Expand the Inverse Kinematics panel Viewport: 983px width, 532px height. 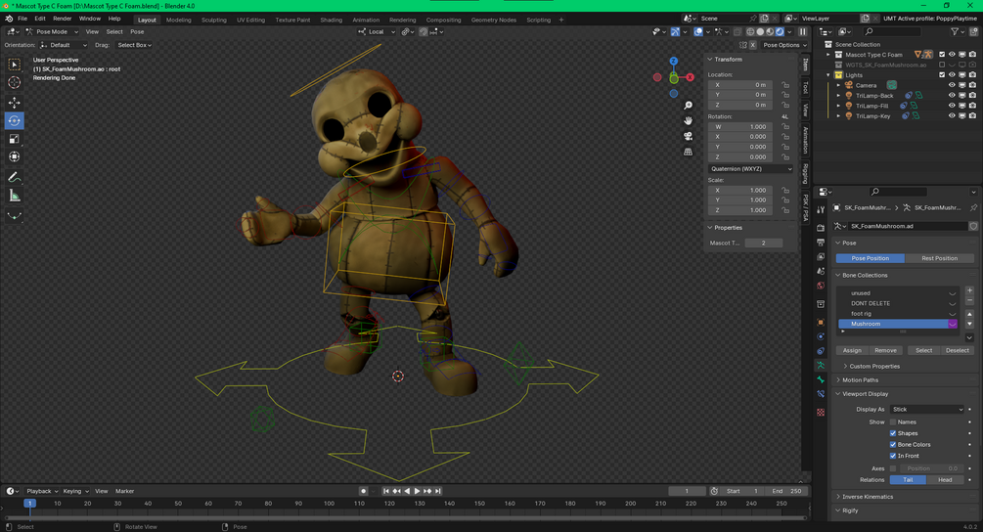pos(868,497)
